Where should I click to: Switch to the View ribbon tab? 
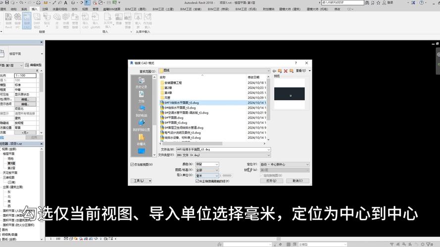point(85,9)
